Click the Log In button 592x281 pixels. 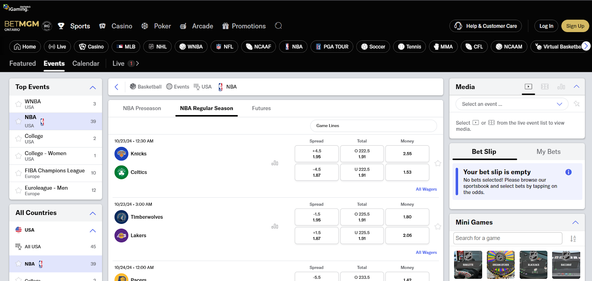[546, 26]
